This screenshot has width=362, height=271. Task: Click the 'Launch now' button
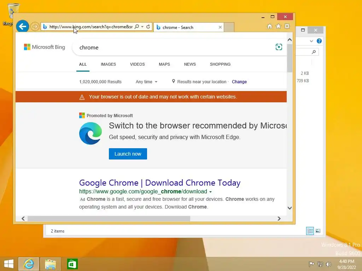[128, 154]
